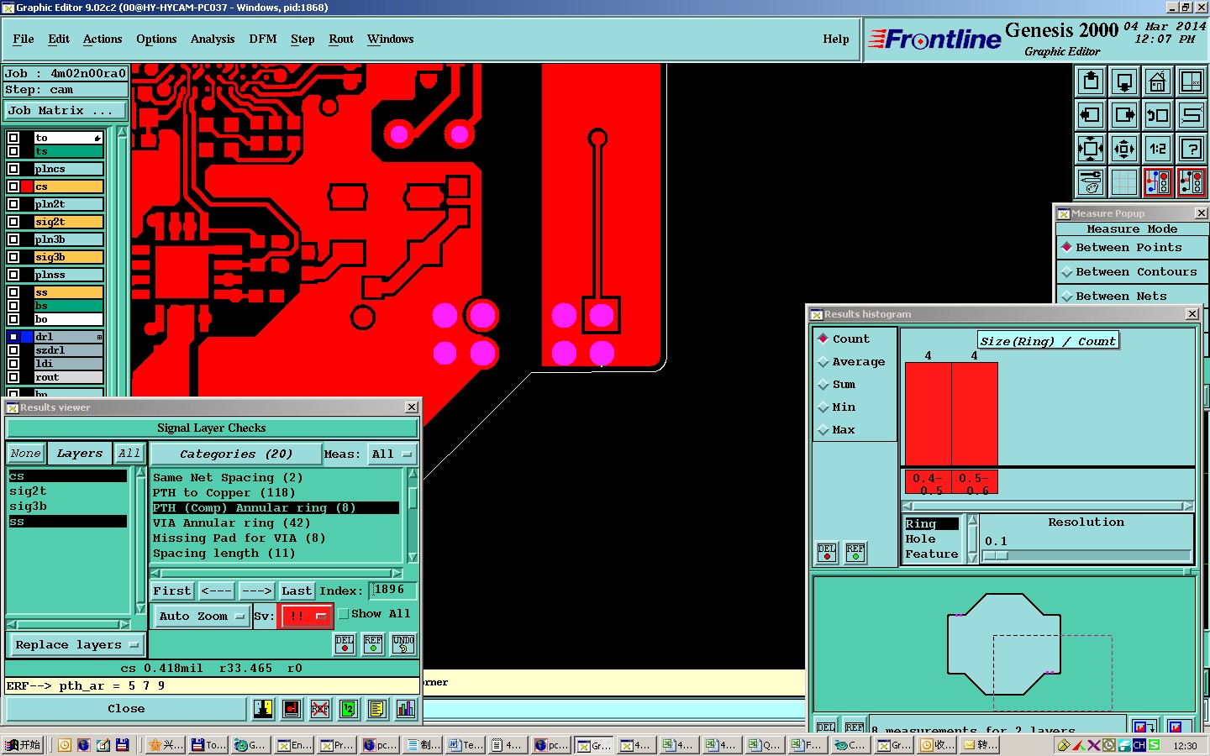Click the pan left view icon
The height and width of the screenshot is (756, 1210).
[x=1091, y=115]
